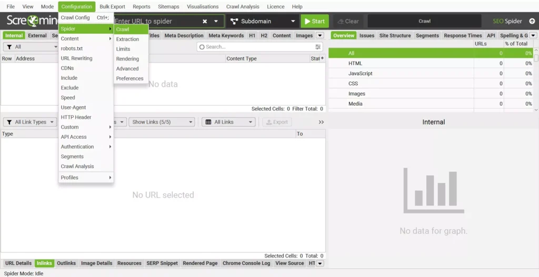Image resolution: width=539 pixels, height=277 pixels.
Task: Open User-Agent configuration
Action: point(86,107)
